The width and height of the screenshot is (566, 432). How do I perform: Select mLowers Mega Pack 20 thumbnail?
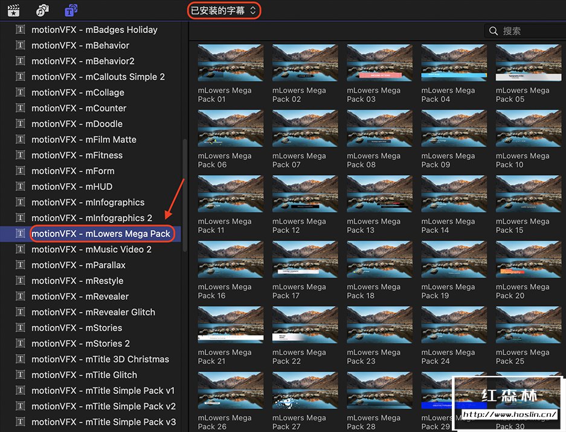[529, 259]
